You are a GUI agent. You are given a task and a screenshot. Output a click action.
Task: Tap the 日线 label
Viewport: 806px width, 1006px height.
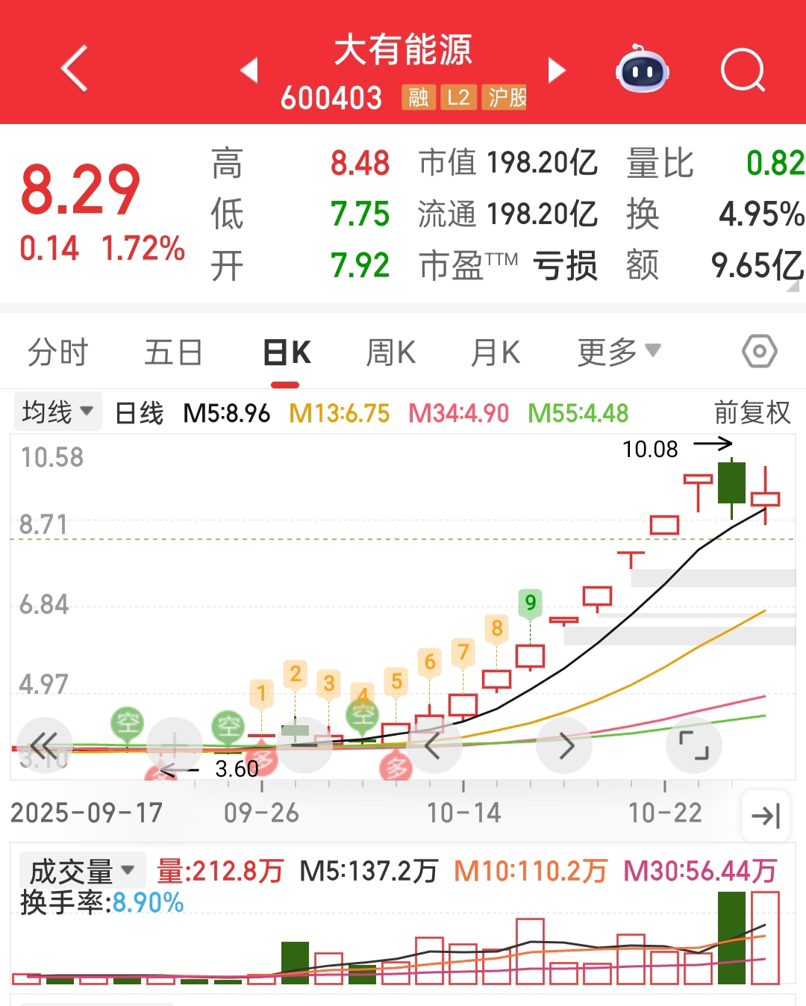tap(139, 413)
